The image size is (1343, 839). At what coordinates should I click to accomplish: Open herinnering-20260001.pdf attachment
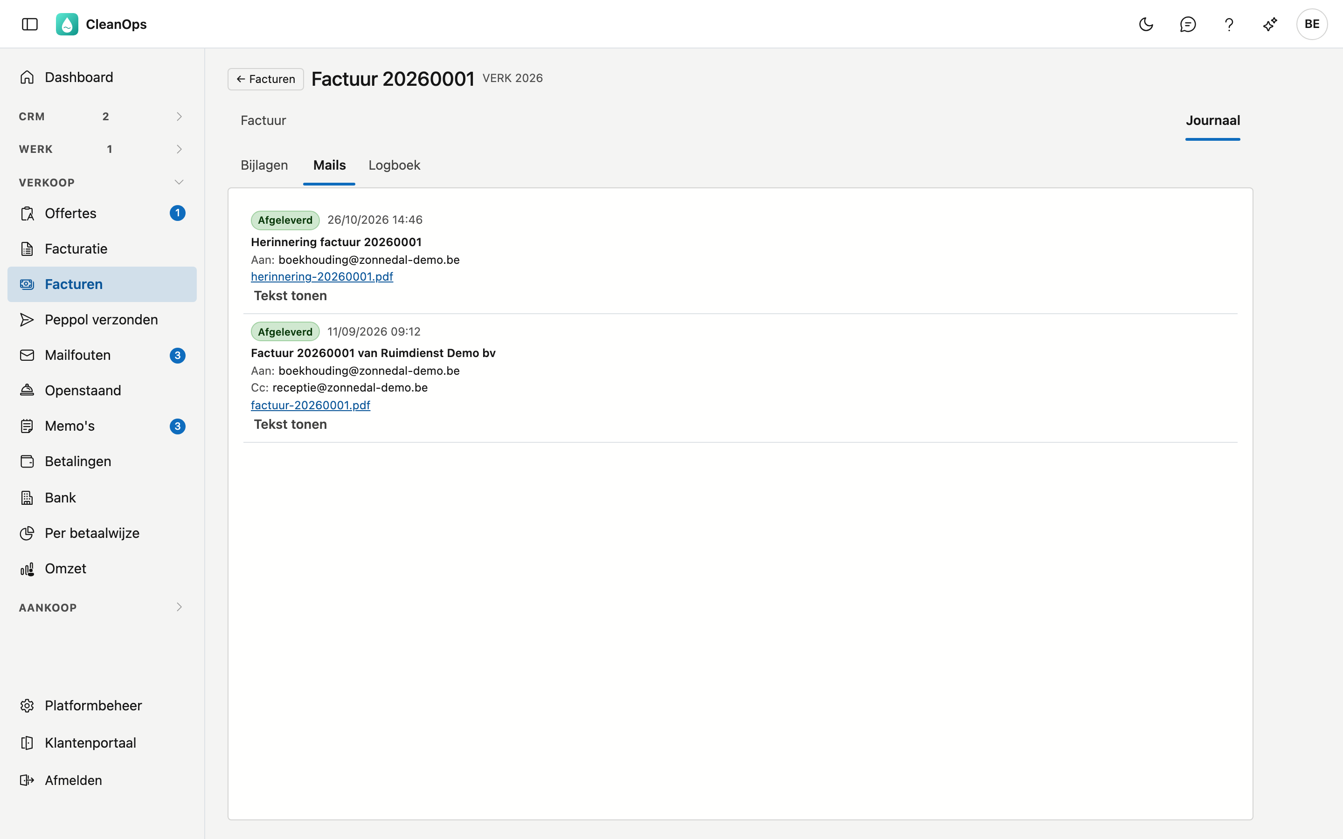click(x=322, y=277)
